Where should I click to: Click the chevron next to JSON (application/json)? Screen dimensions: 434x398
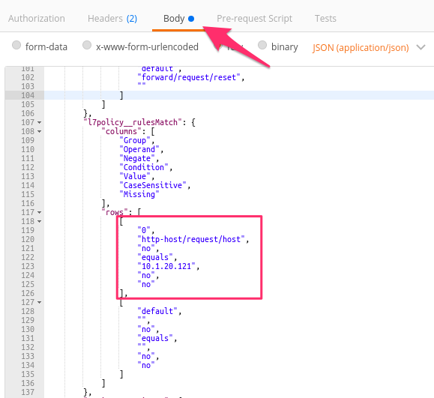(421, 48)
